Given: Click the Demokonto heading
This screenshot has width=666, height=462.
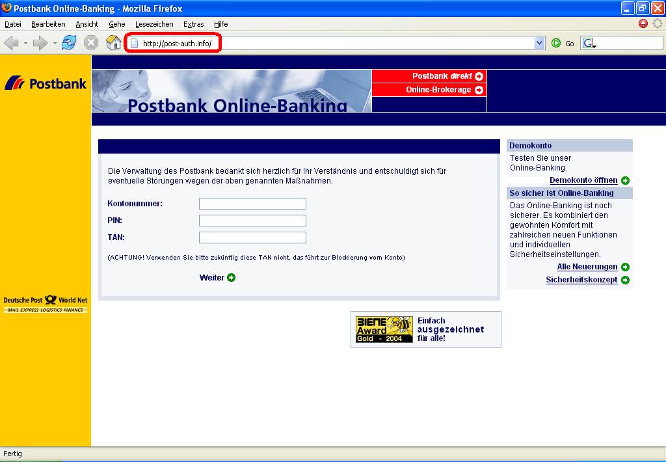Looking at the screenshot, I should (x=531, y=145).
